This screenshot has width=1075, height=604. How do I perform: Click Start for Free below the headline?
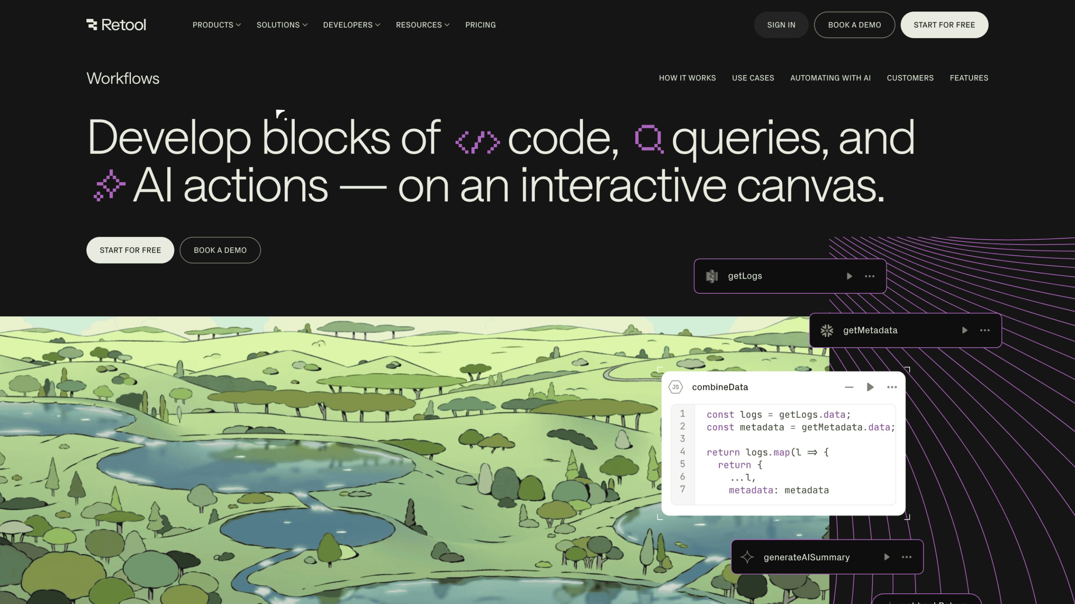(130, 250)
